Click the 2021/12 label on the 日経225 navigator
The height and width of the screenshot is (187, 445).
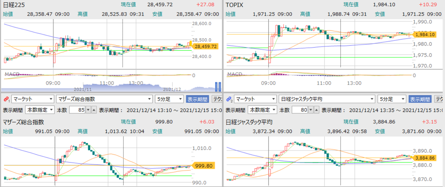[172, 89]
